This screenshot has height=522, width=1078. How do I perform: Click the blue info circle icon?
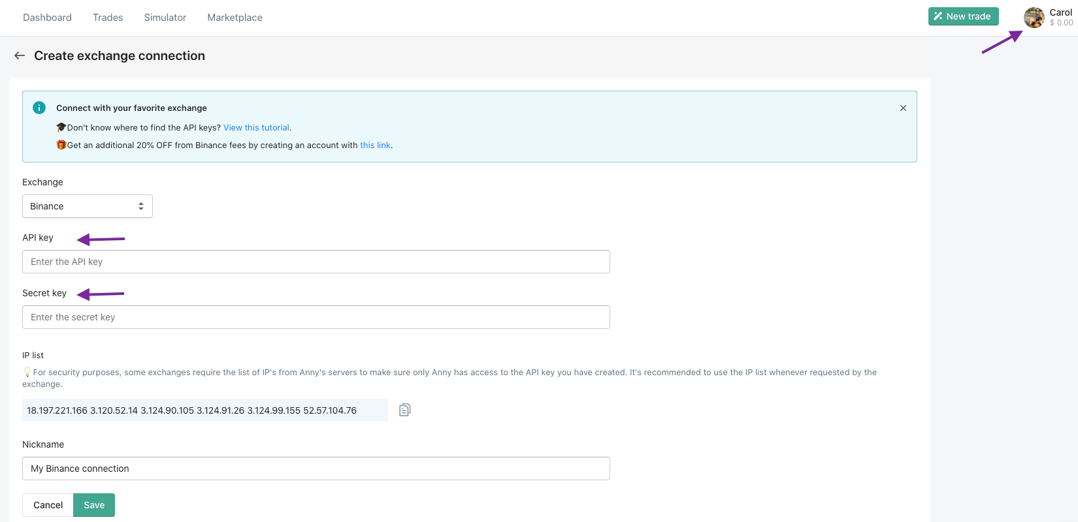(39, 108)
